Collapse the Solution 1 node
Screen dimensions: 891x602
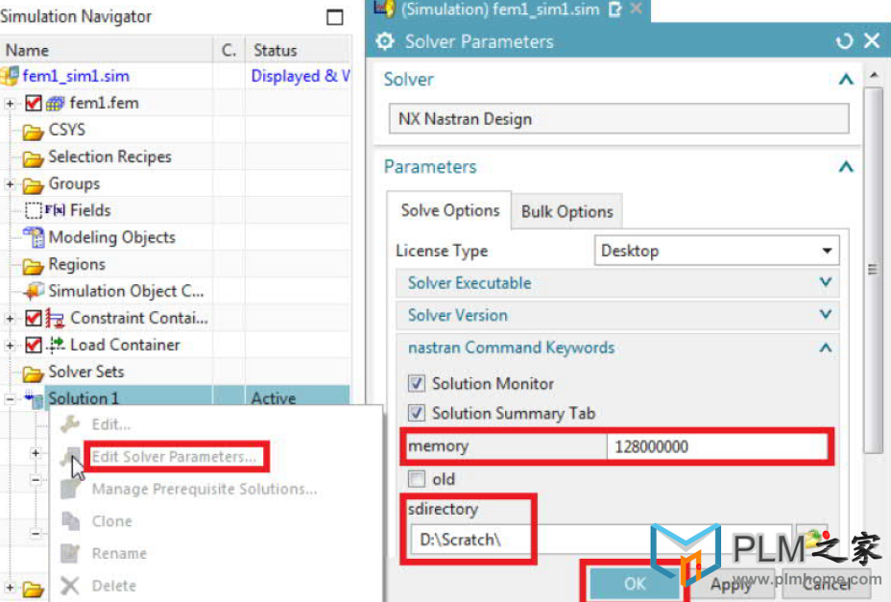tap(10, 399)
